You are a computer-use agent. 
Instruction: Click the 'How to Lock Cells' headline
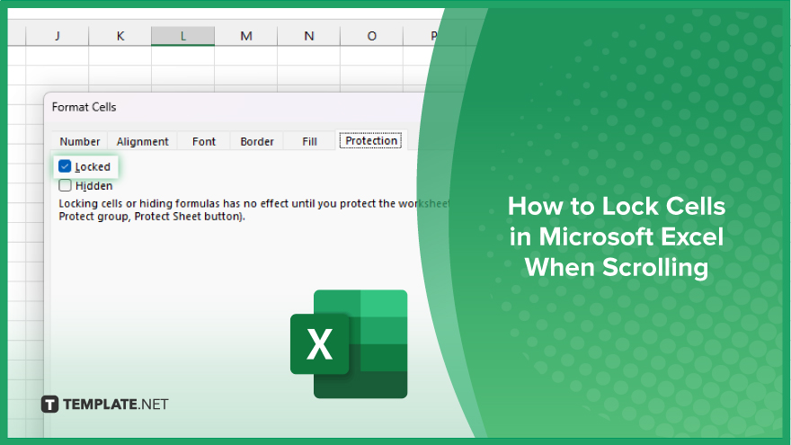click(x=617, y=236)
